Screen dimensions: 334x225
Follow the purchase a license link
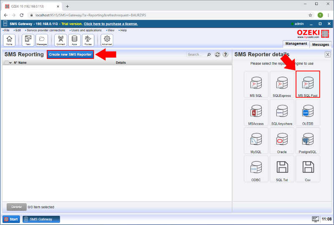coord(111,24)
